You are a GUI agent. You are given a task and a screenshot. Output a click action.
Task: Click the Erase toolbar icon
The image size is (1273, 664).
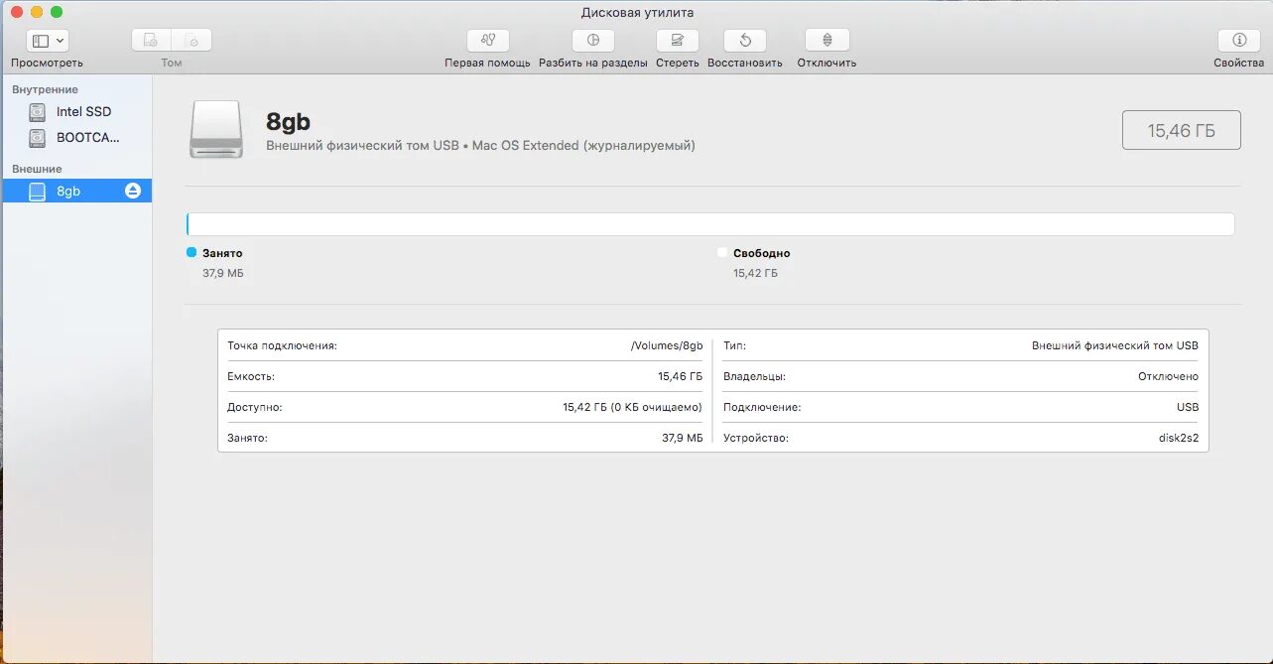pos(678,41)
